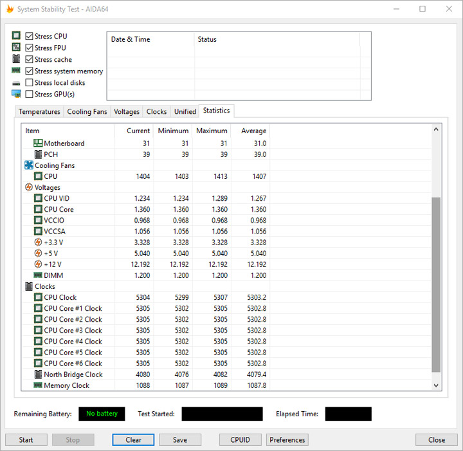Click the Clear button

click(133, 440)
